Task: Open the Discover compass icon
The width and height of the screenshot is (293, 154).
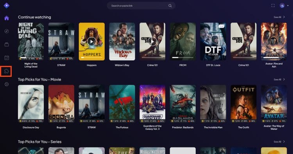Action: [7, 31]
